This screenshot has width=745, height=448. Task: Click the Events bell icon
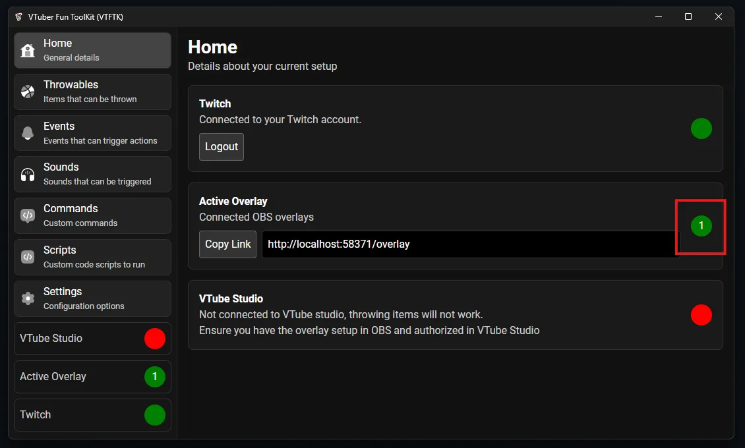coord(28,133)
